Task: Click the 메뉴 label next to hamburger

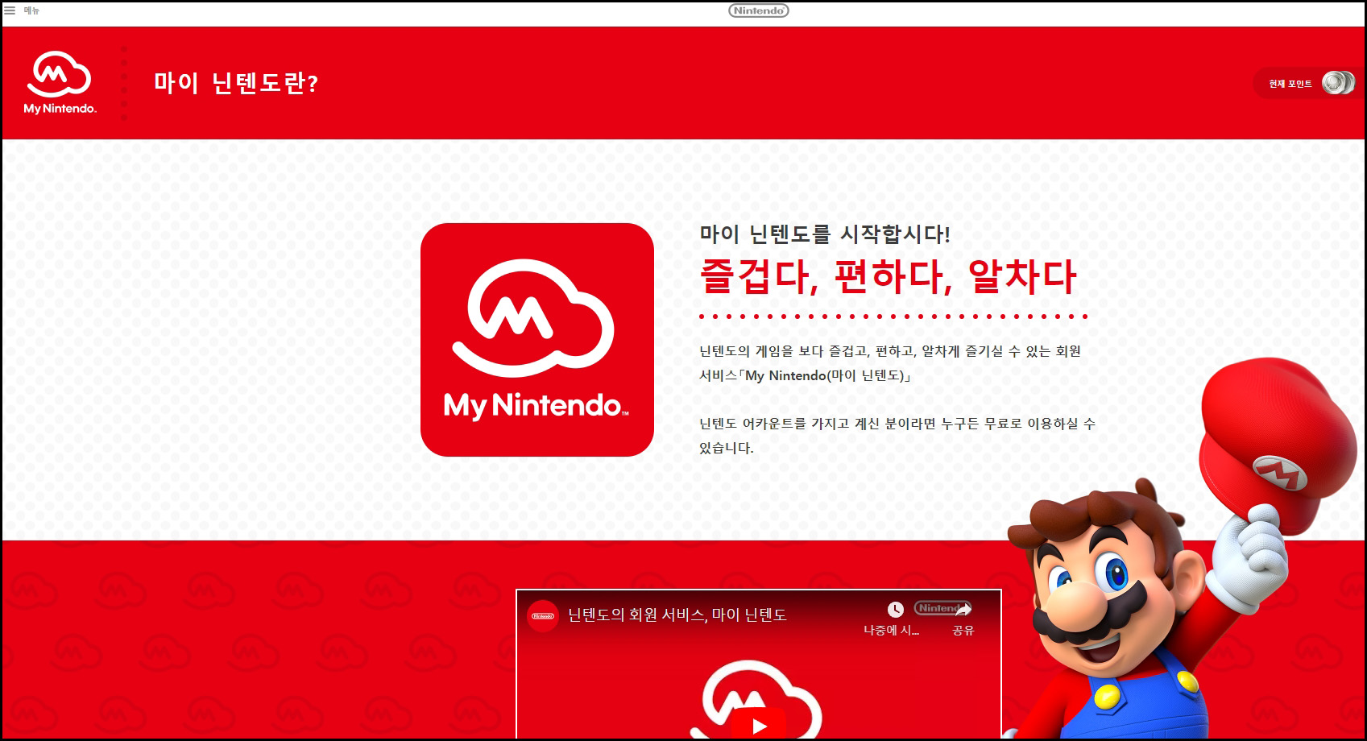Action: pos(31,10)
